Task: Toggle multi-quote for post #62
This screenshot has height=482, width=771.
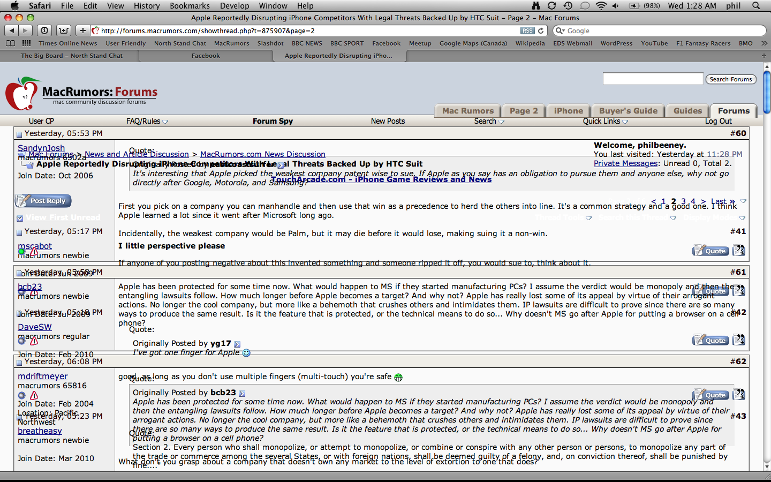Action: click(x=738, y=394)
